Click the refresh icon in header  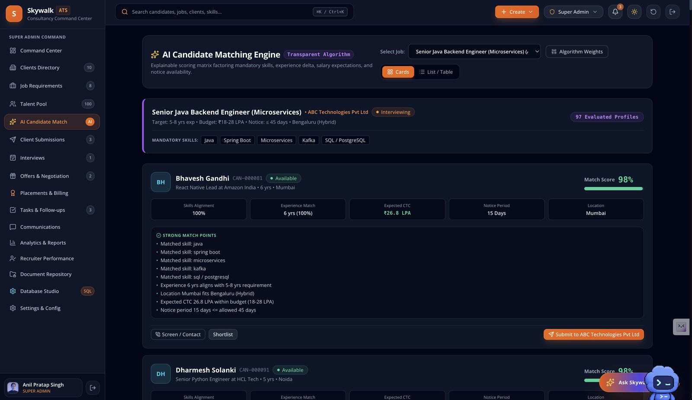point(654,12)
